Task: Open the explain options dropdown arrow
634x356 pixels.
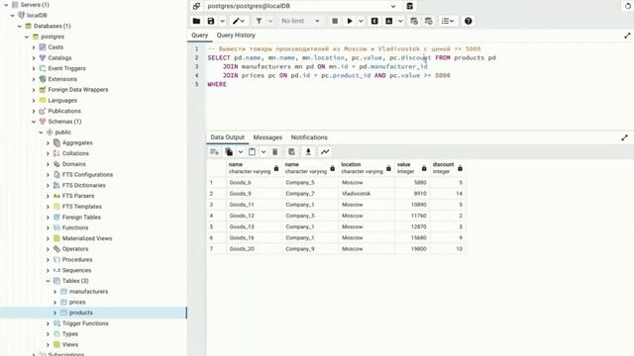Action: [x=400, y=21]
